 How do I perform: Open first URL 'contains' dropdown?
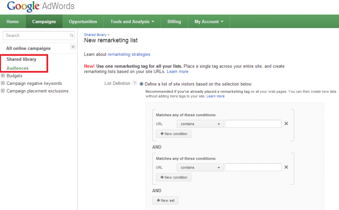[200, 124]
